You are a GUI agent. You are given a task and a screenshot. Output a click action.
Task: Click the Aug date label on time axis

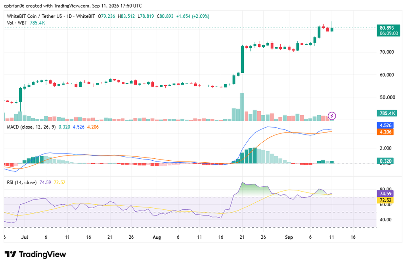157,237
